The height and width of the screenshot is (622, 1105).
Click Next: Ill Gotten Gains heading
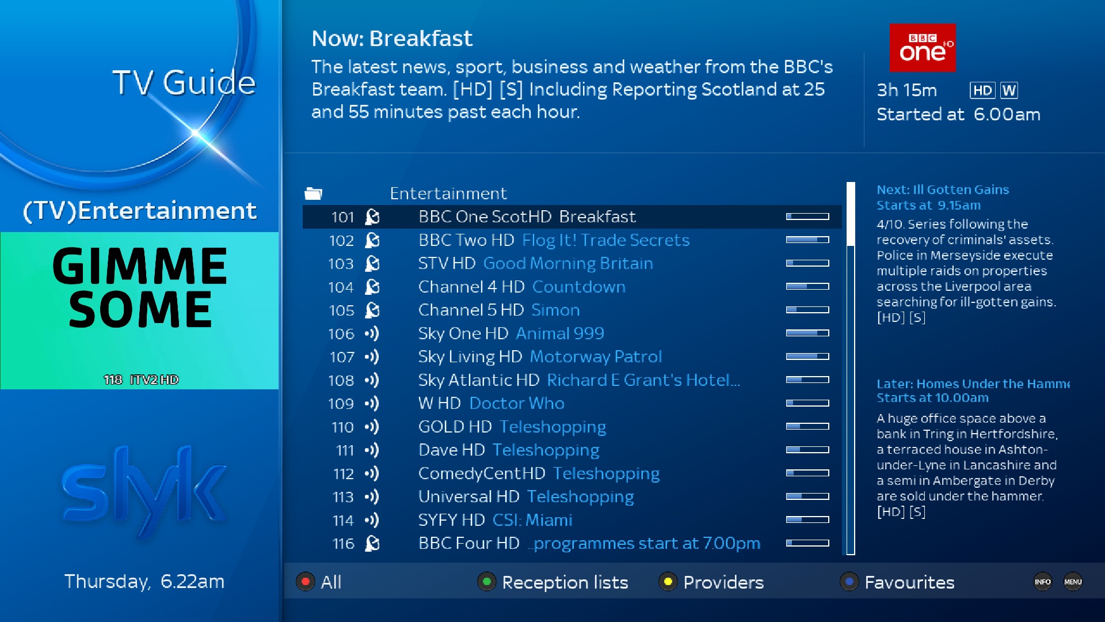(x=943, y=189)
